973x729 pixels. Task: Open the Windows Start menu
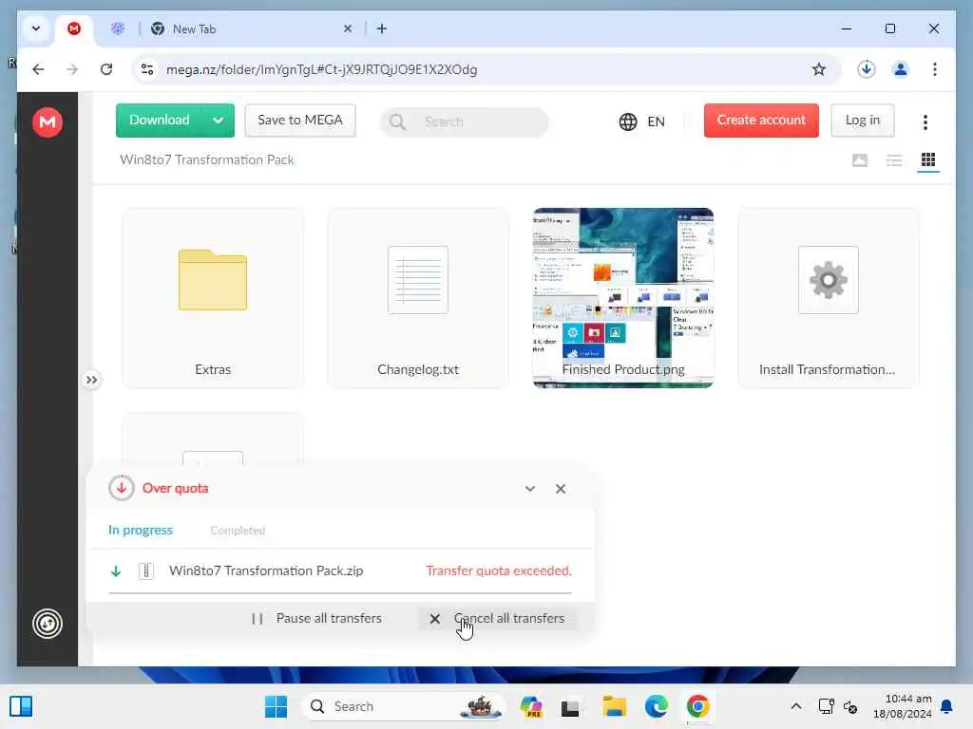276,706
